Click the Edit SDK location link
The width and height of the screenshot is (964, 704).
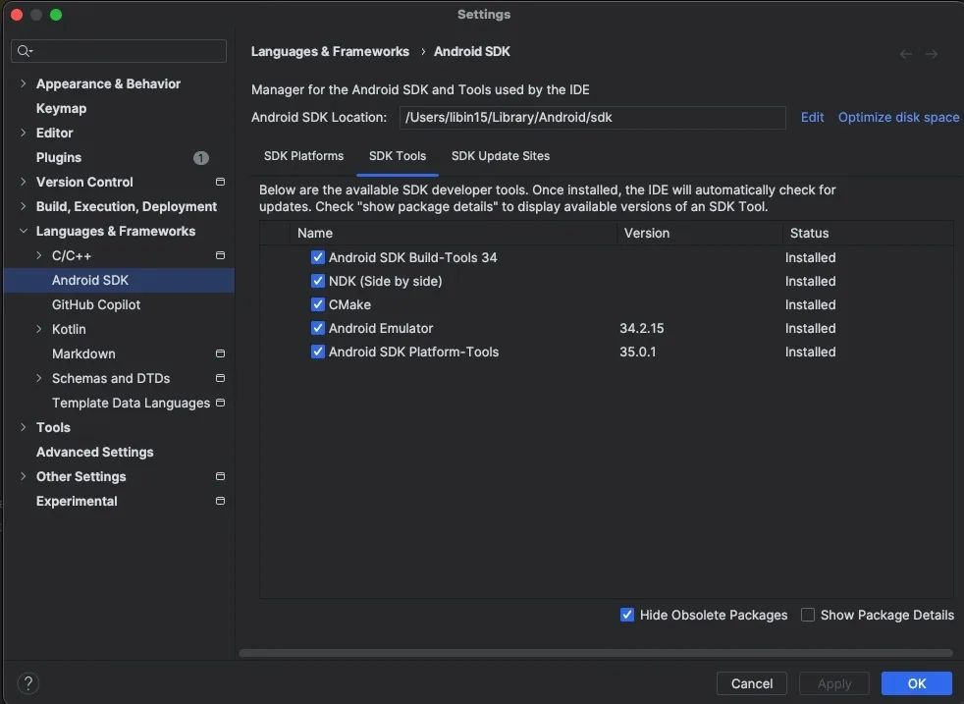812,118
